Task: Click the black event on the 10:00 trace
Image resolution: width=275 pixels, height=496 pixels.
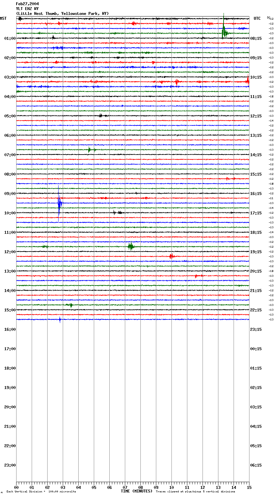Action: pos(118,212)
